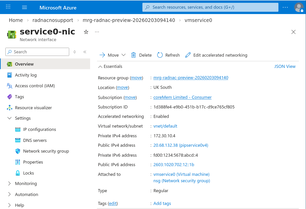Collapse the Settings menu group
This screenshot has height=209, width=306.
coord(10,118)
